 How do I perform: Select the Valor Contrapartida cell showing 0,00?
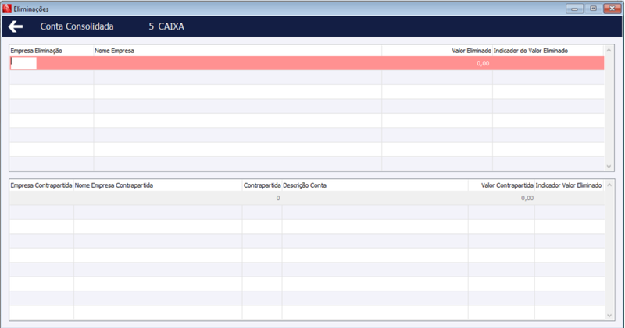502,198
